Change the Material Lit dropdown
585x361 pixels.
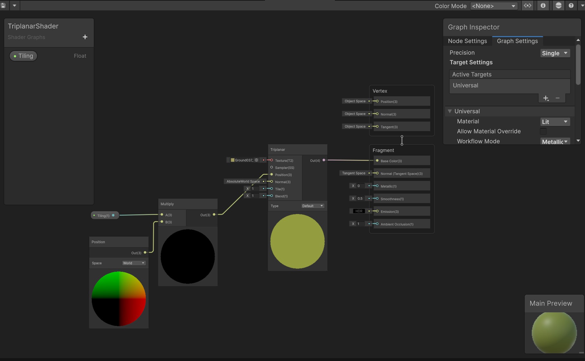tap(555, 122)
